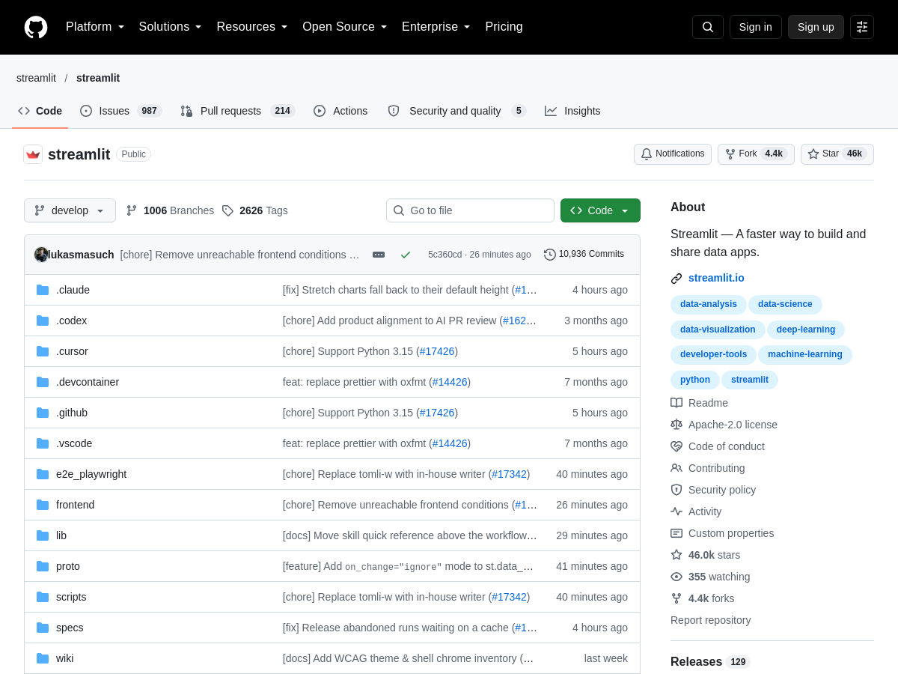Click the scripts folder icon
Screen dimensions: 898x674
coord(43,597)
